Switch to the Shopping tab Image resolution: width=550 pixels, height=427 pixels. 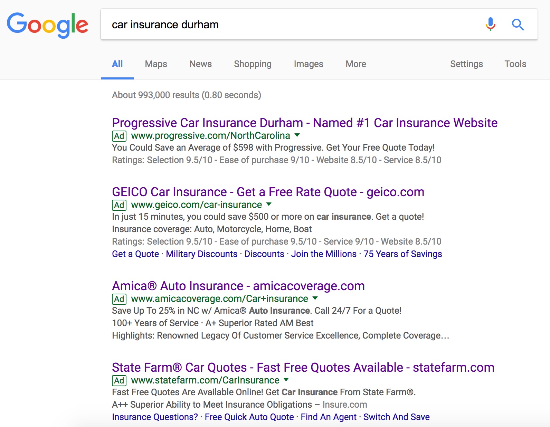click(253, 64)
